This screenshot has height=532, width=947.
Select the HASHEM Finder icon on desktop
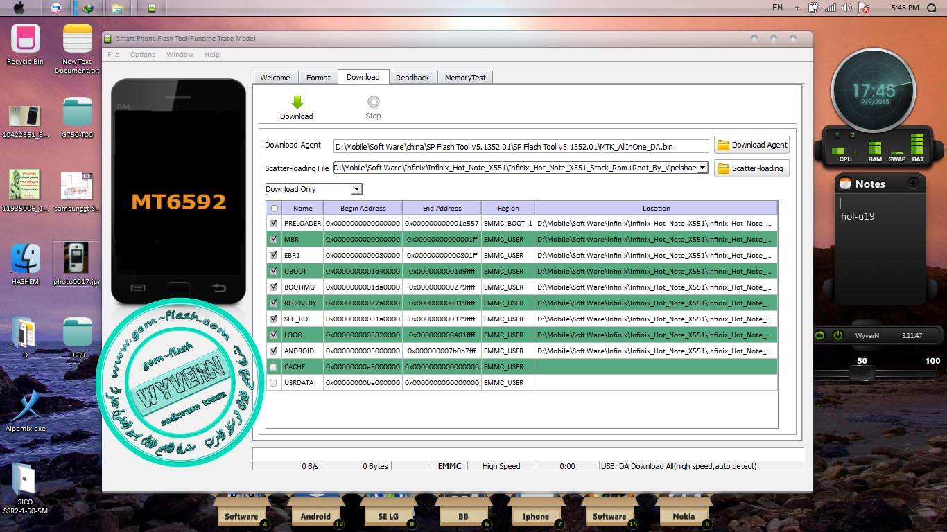[x=25, y=259]
